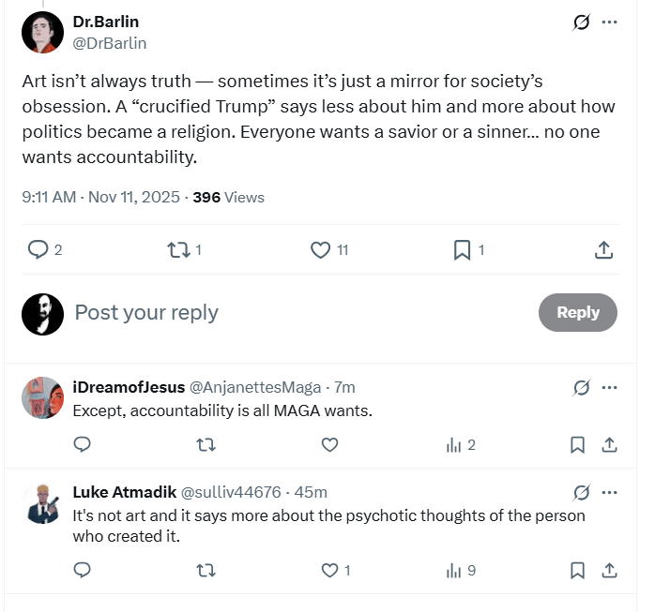This screenshot has width=655, height=612.
Task: Repost iDreamofJesus's reply
Action: 206,445
